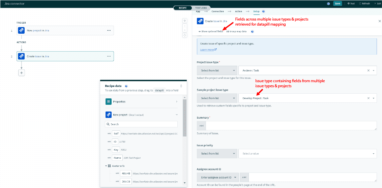Open the Develop Project : Task dropdown arrow
Screen dimensions: 382x188
[x=374, y=98]
